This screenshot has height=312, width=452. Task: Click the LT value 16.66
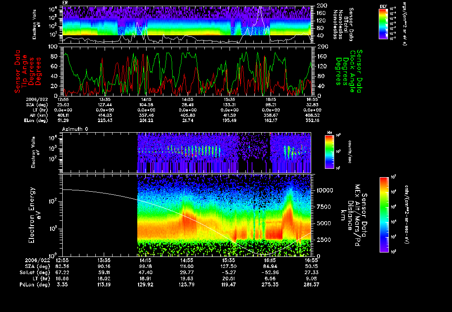63,279
